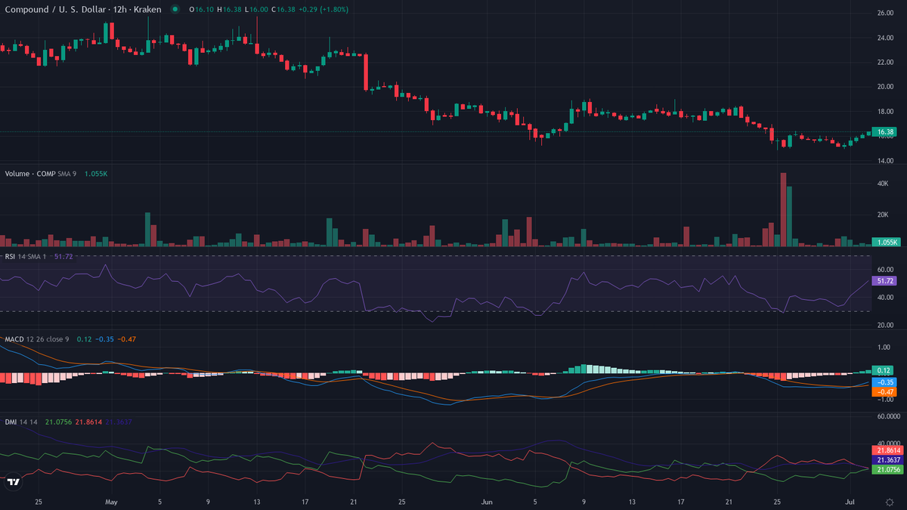
Task: Click the TradingView logo badge
Action: pos(13,481)
